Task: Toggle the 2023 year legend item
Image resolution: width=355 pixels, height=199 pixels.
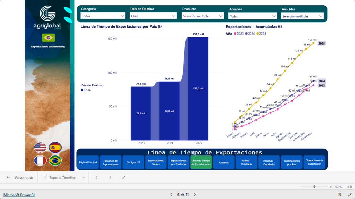Action: (239, 34)
